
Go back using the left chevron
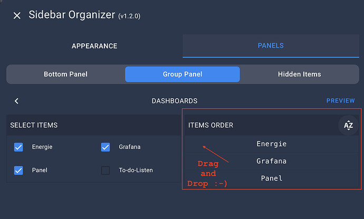[x=16, y=101]
